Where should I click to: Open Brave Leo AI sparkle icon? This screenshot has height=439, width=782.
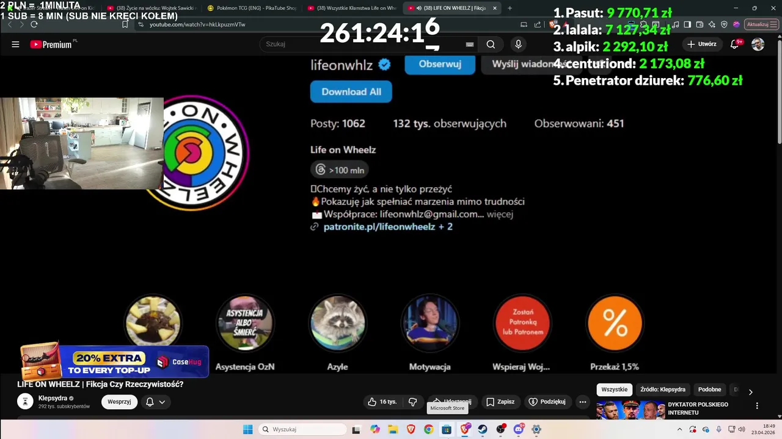pos(712,24)
